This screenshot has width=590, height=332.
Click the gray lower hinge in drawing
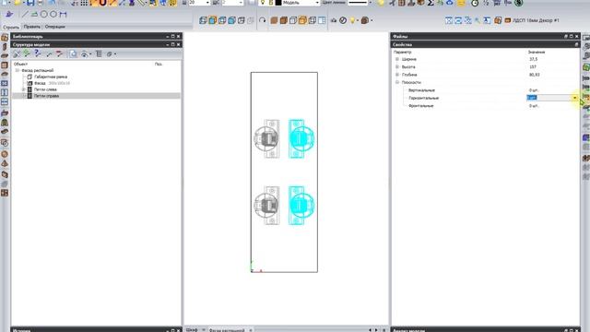[266, 206]
